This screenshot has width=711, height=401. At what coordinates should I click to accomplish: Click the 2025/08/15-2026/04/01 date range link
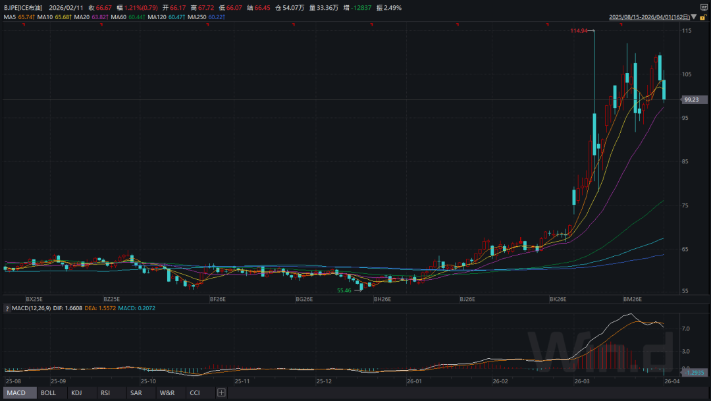[x=649, y=17]
